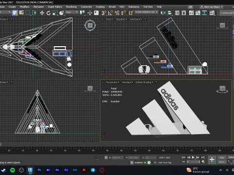Step to the next frame
This screenshot has width=234, height=175.
pyautogui.click(x=197, y=157)
